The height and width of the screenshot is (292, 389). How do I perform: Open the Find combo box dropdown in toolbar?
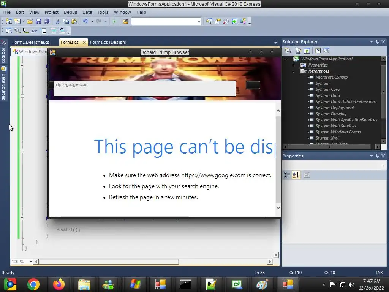coord(199,22)
